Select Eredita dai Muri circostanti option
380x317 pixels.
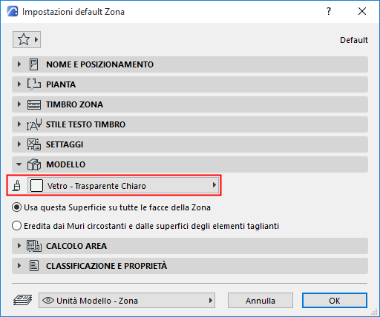pos(145,226)
